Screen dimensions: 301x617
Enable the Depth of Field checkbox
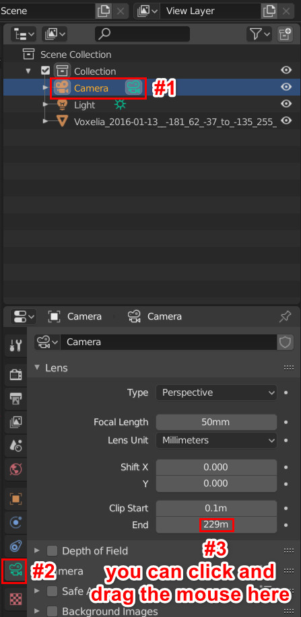tap(52, 550)
